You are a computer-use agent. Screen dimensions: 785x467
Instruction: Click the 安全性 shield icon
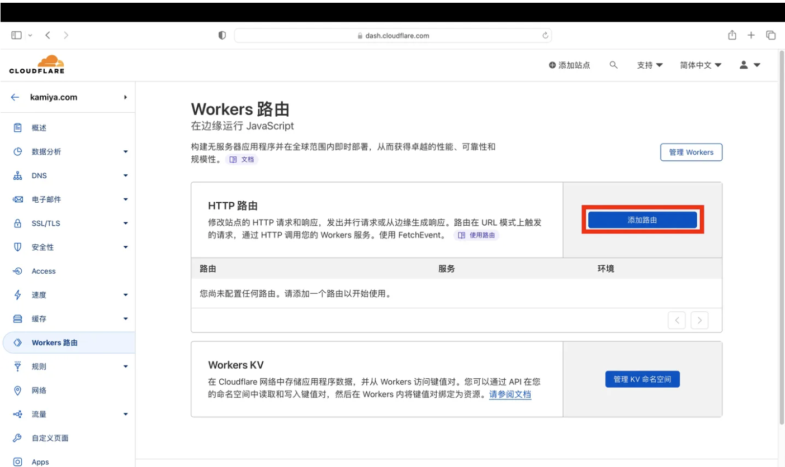tap(18, 247)
